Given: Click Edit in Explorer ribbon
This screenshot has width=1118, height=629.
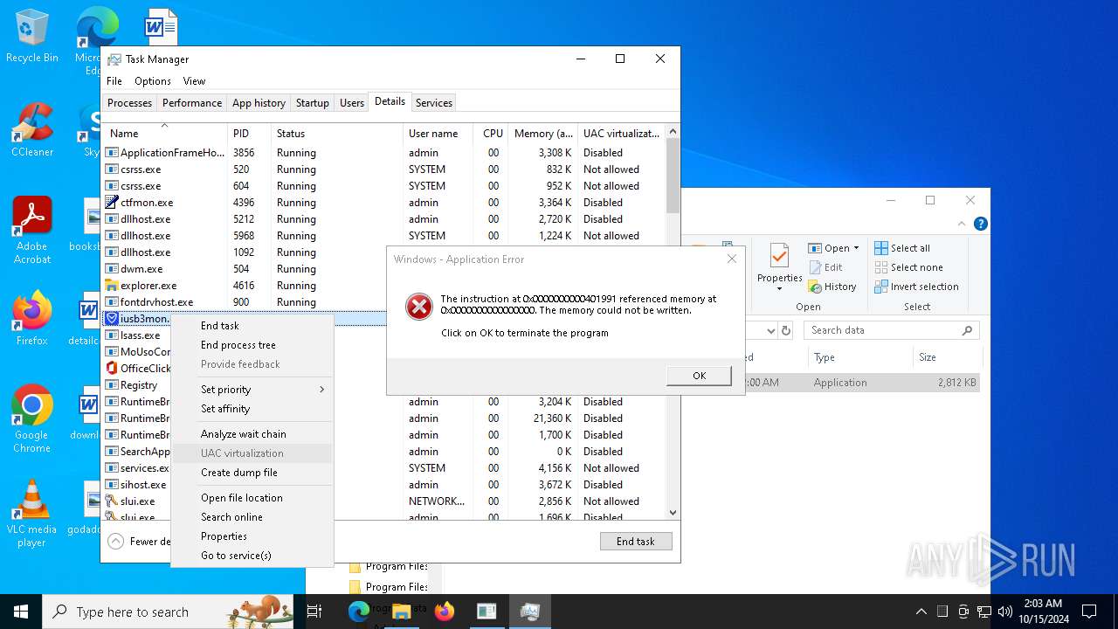Looking at the screenshot, I should point(825,267).
